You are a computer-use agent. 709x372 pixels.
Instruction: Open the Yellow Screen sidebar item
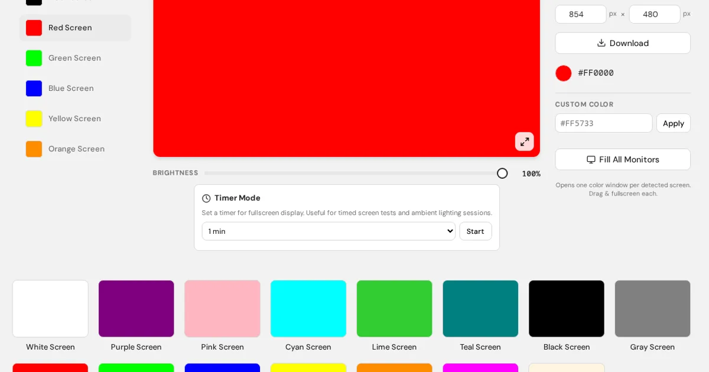75,118
